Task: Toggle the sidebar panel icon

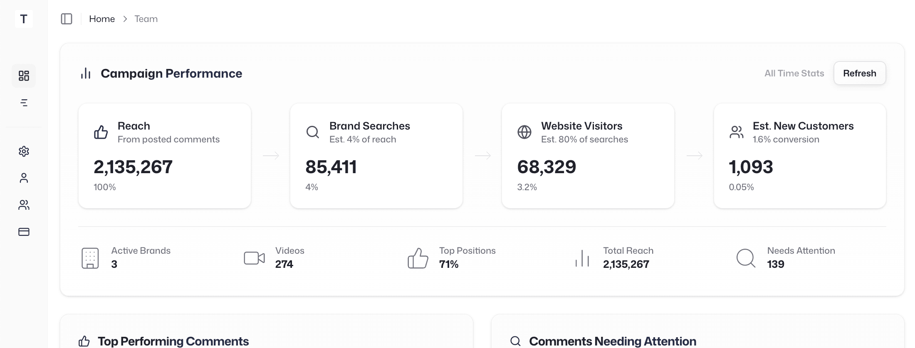Action: pyautogui.click(x=67, y=19)
